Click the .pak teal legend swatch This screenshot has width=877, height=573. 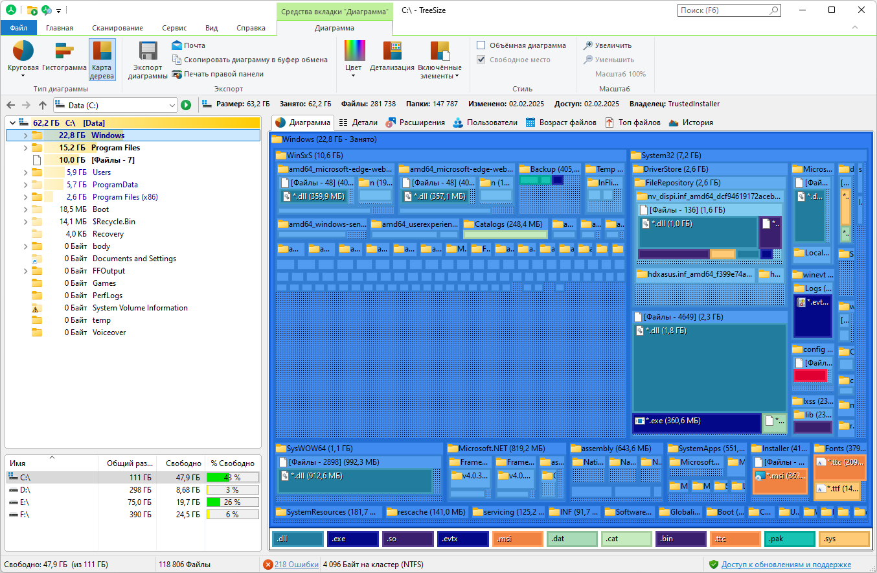pos(790,539)
